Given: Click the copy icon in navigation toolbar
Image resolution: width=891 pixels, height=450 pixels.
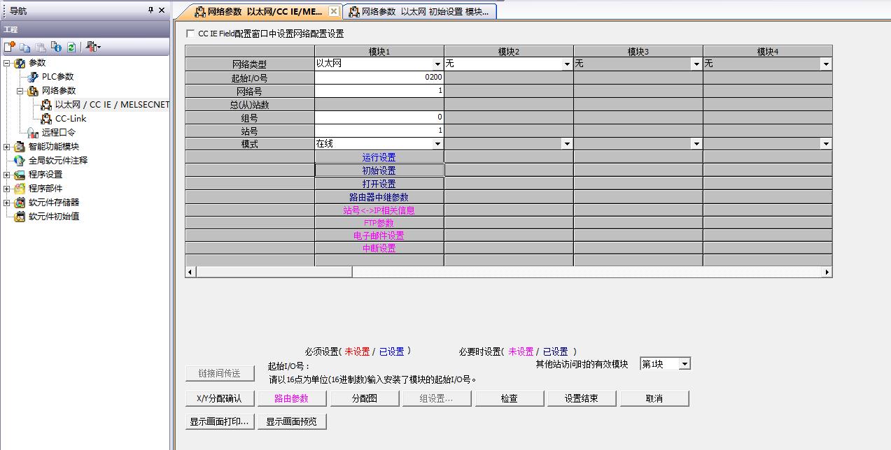Looking at the screenshot, I should [x=25, y=47].
